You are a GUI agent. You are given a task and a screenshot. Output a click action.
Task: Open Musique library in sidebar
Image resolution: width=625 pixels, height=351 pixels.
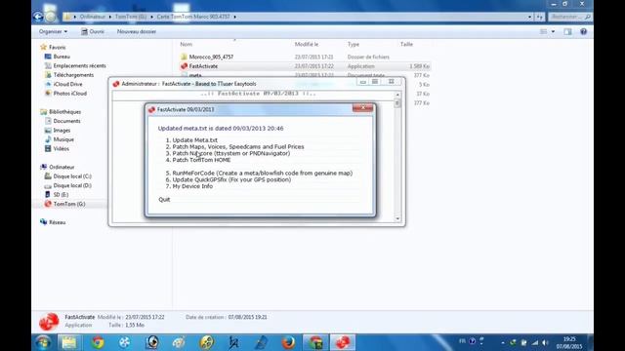(x=63, y=139)
